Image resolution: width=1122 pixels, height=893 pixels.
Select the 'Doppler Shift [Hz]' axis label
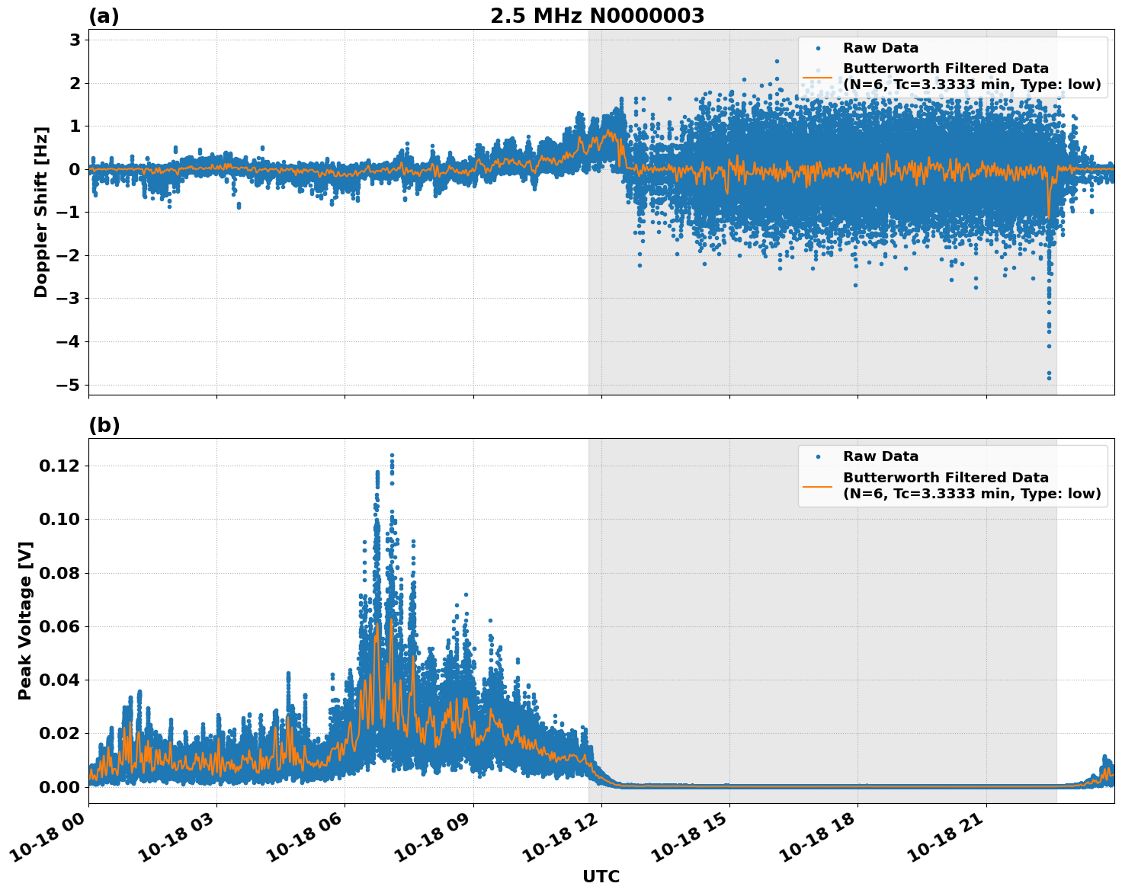[41, 212]
